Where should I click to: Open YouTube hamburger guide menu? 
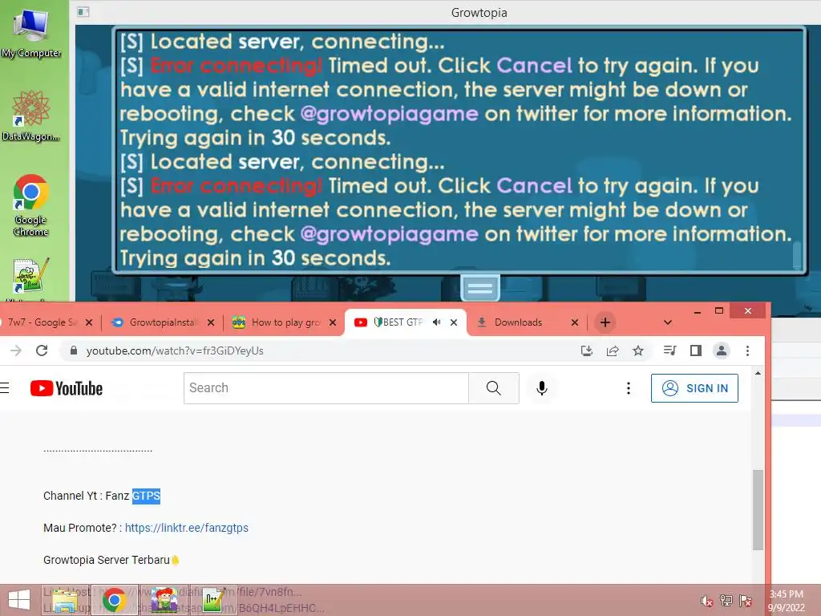(5, 388)
